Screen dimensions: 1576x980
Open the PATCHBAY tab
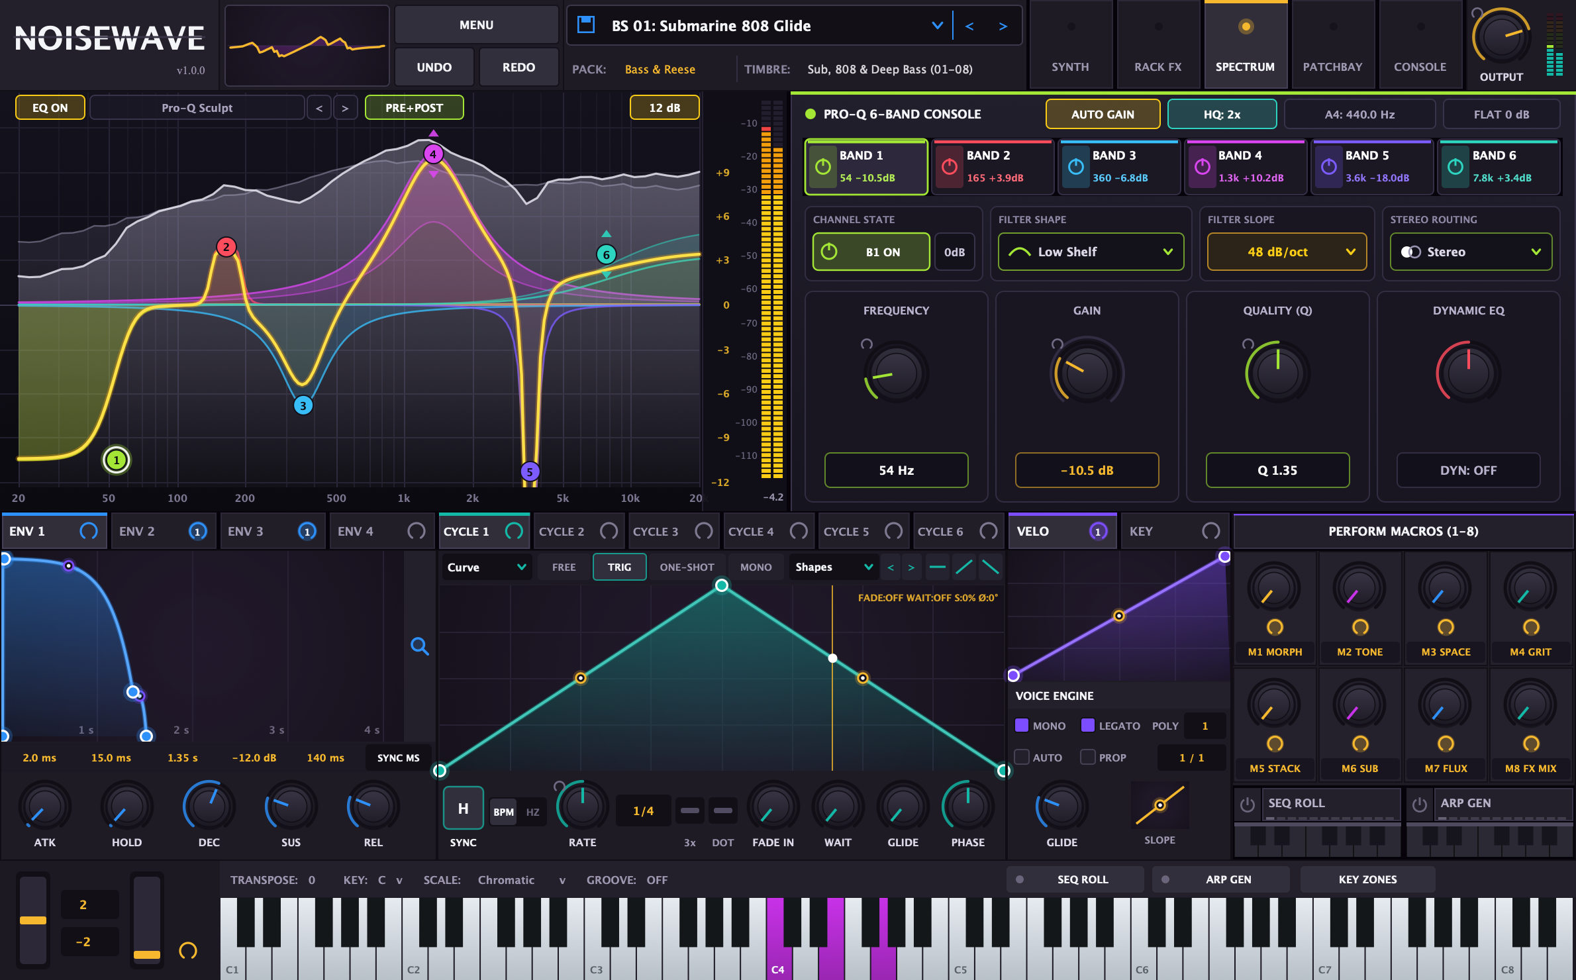click(1332, 45)
